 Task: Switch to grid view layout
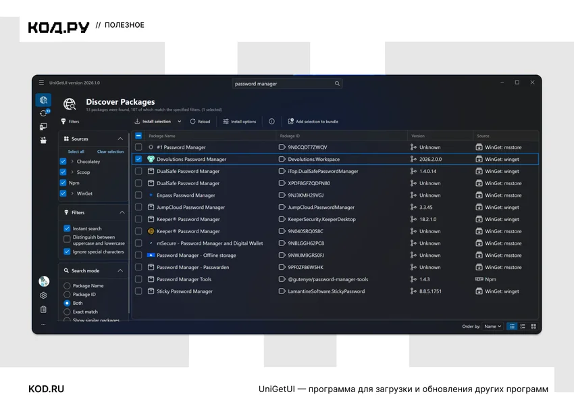[x=533, y=326]
